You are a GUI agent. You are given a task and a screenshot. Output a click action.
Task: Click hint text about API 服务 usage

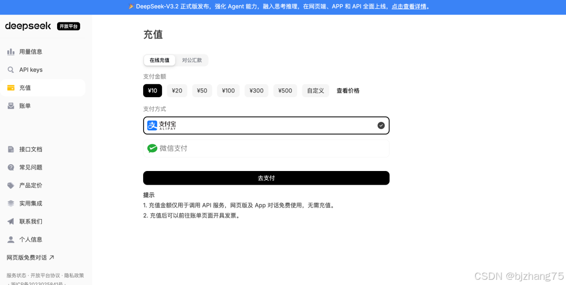pyautogui.click(x=240, y=206)
